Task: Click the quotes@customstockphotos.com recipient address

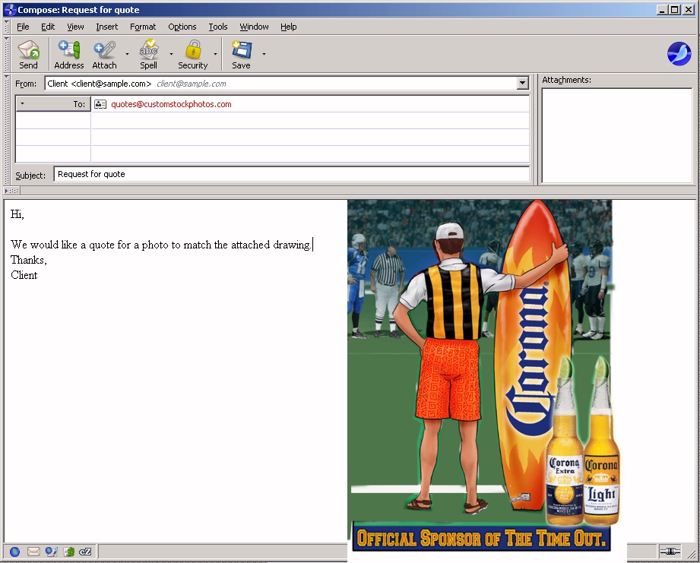Action: point(171,104)
